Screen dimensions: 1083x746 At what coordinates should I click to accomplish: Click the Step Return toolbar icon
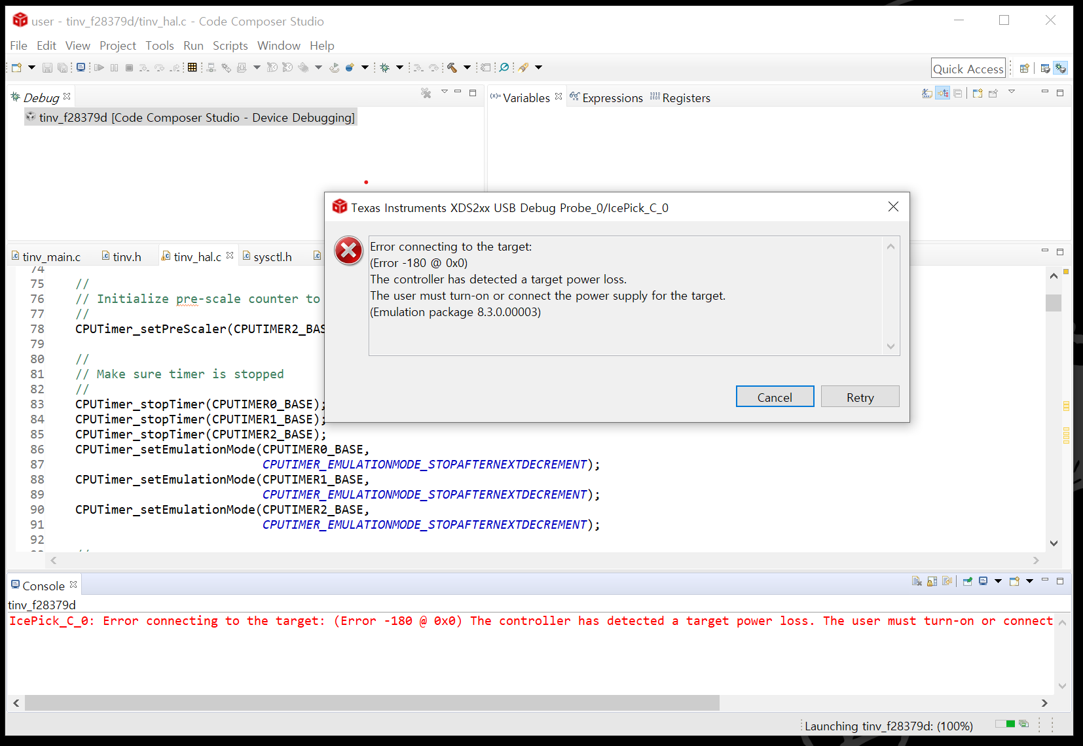175,67
